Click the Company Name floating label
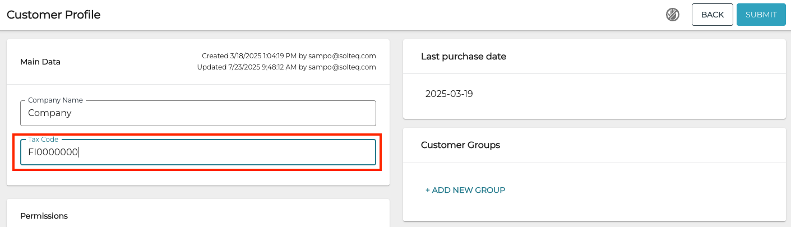 click(55, 100)
